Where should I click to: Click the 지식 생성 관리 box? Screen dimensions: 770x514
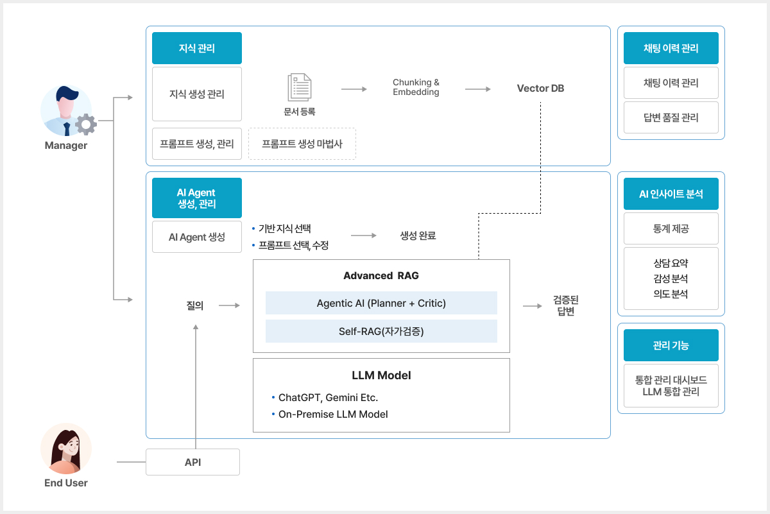pos(197,94)
